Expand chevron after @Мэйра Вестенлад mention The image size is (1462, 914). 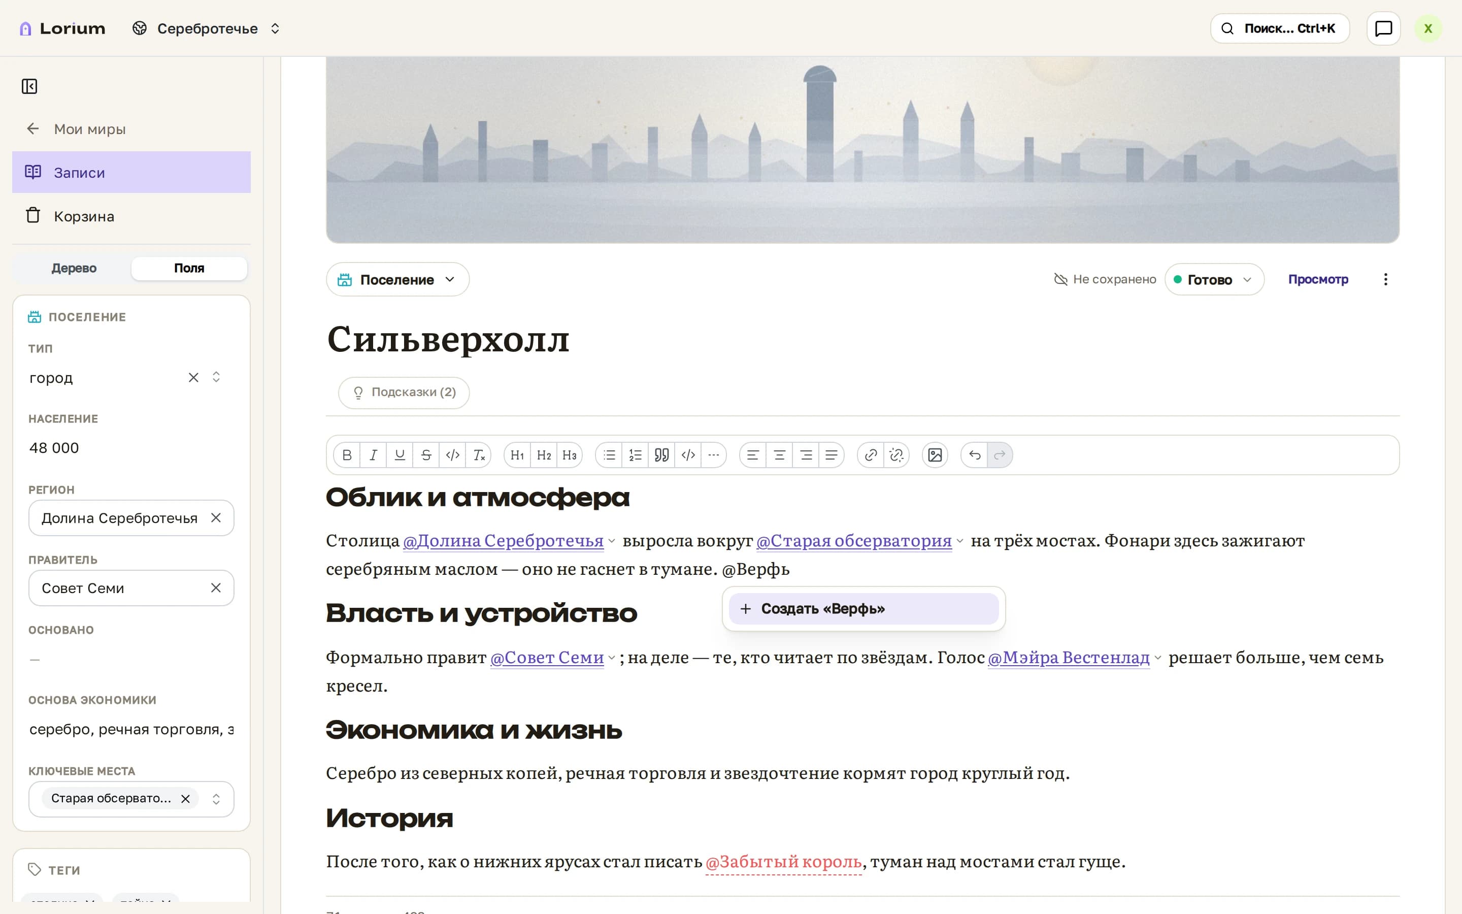coord(1157,658)
